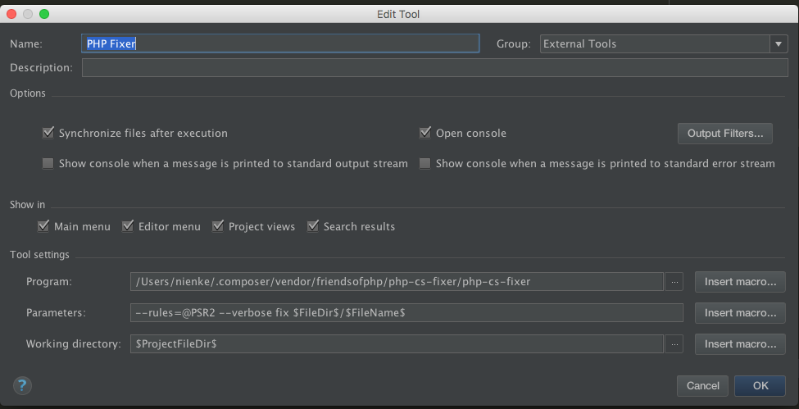
Task: Click the help question mark icon
Action: point(23,385)
